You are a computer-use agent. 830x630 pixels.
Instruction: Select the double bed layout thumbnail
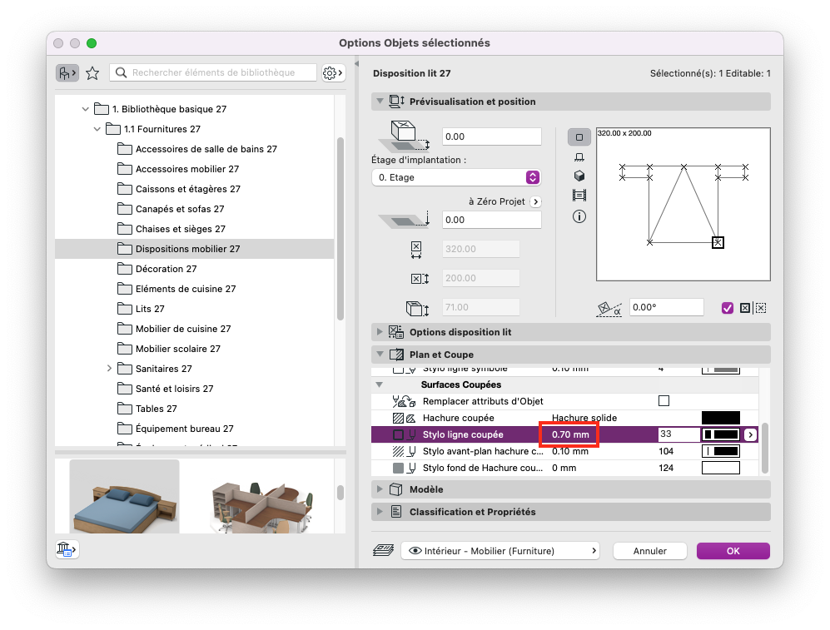(x=124, y=497)
